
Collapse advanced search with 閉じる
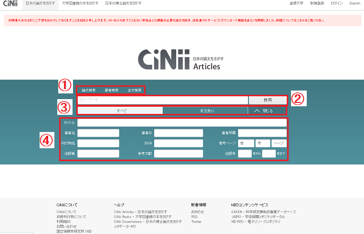(267, 111)
